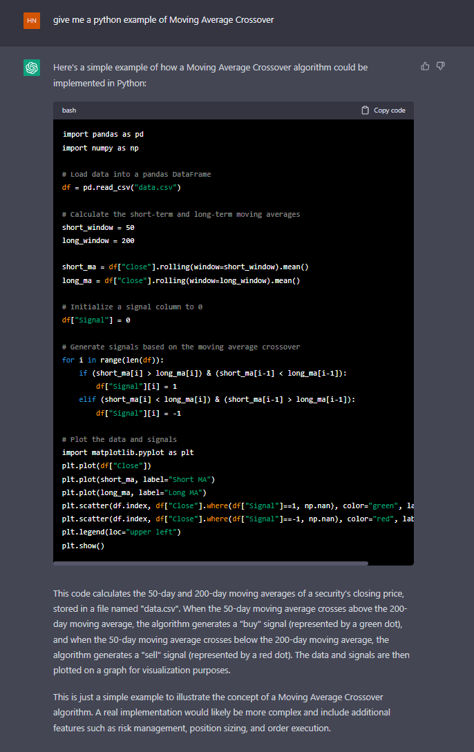Click the line 'df = pd.read_csv("data.csv")'

coord(122,188)
